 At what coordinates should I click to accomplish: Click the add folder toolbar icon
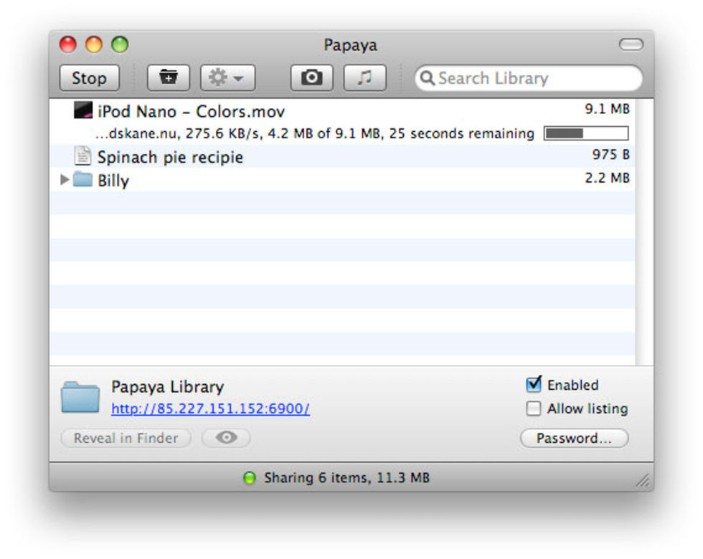pos(168,78)
